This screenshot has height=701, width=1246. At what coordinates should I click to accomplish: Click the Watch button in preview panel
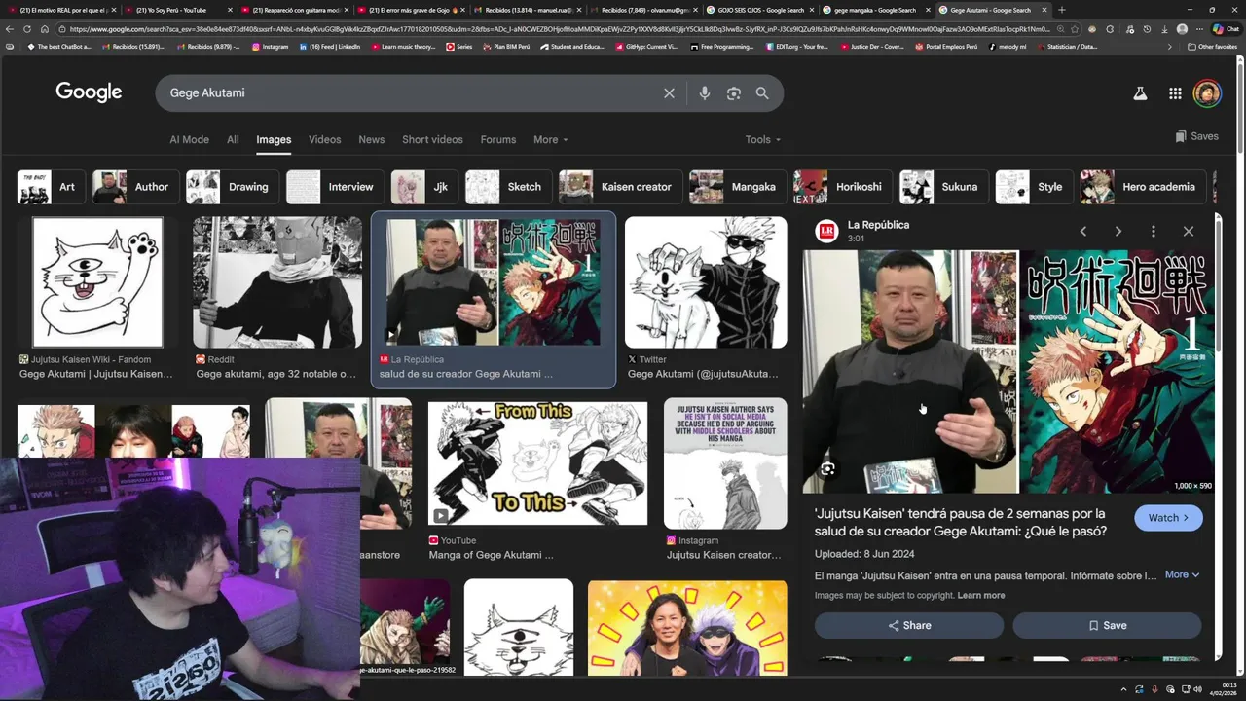pyautogui.click(x=1168, y=518)
